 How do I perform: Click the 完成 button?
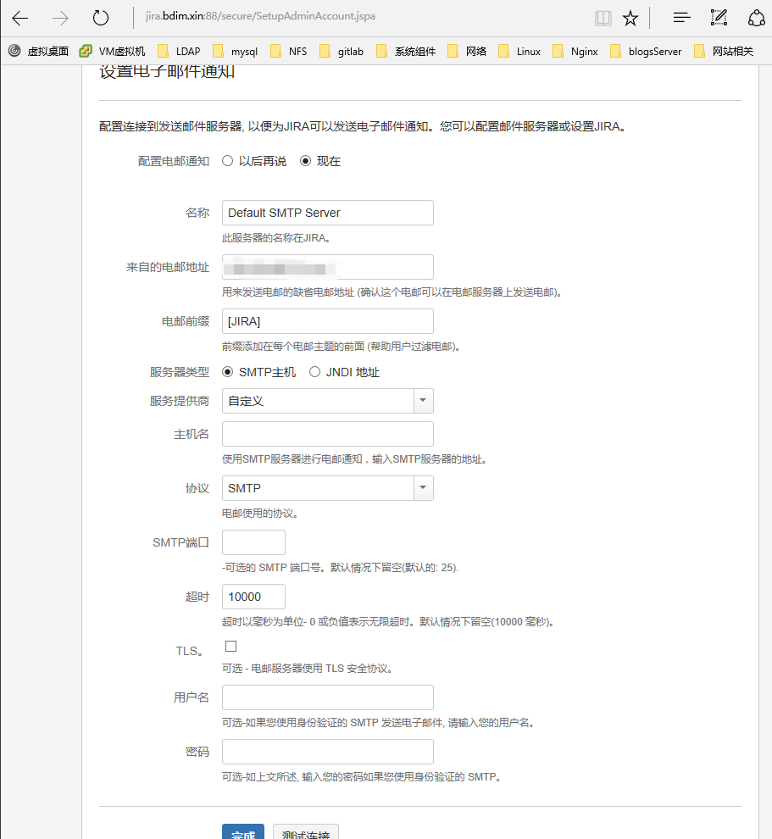(243, 833)
